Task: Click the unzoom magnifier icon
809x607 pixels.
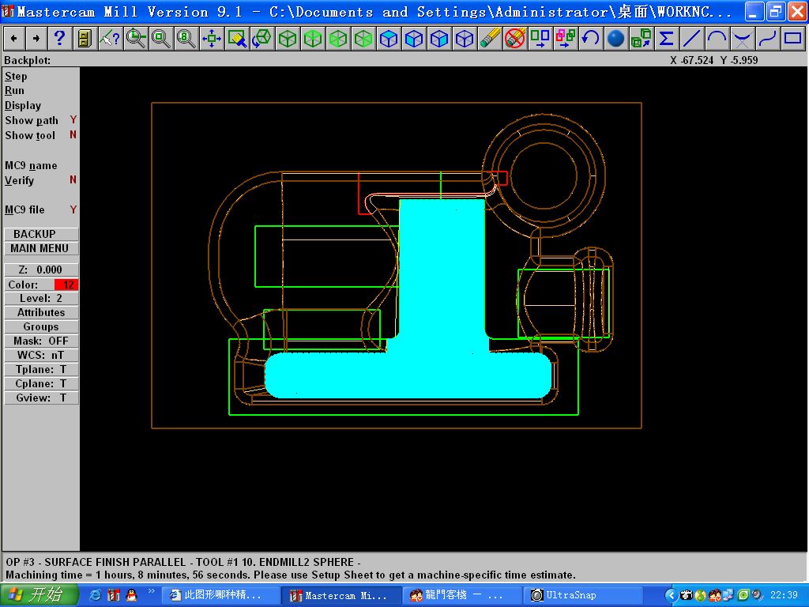Action: 160,38
